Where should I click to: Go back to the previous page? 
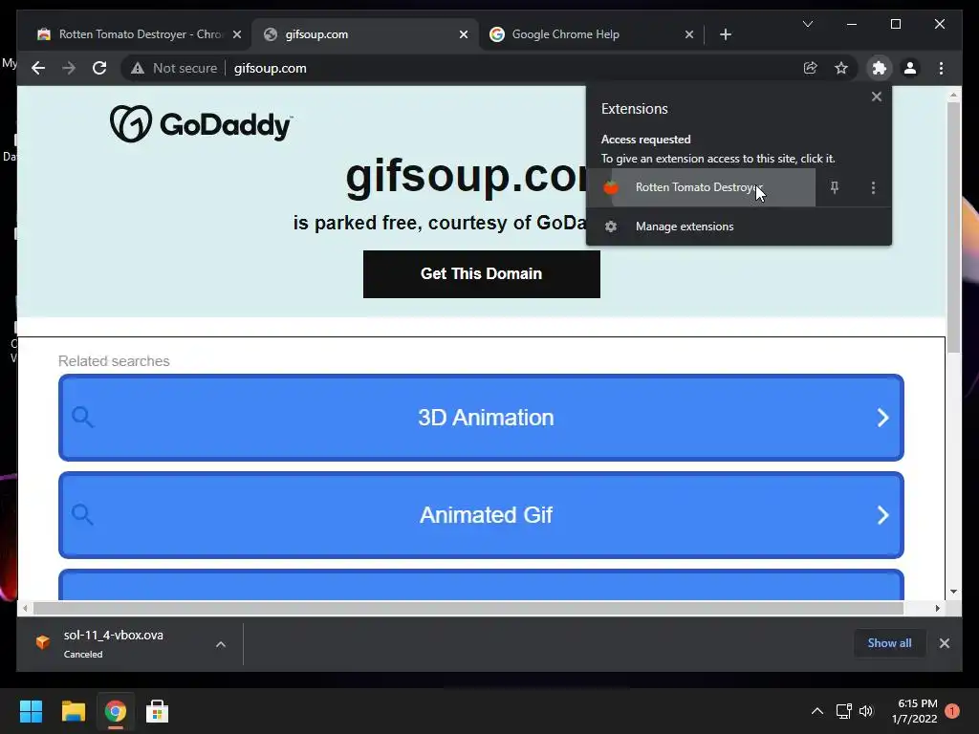click(38, 68)
